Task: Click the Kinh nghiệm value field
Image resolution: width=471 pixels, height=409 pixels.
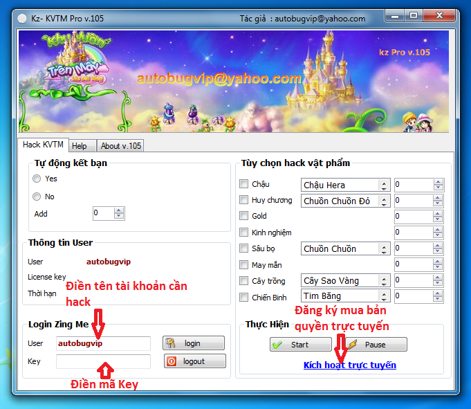Action: 414,233
